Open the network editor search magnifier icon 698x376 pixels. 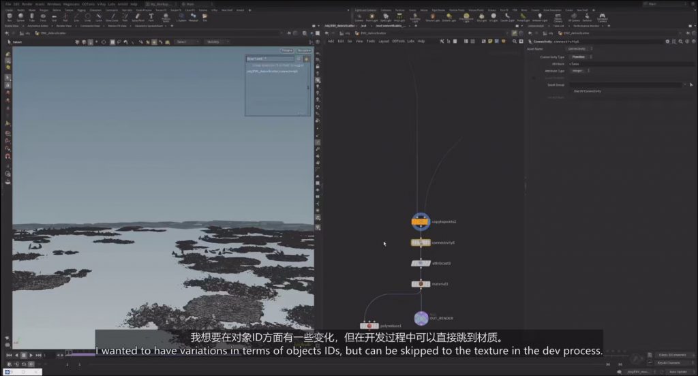(514, 42)
